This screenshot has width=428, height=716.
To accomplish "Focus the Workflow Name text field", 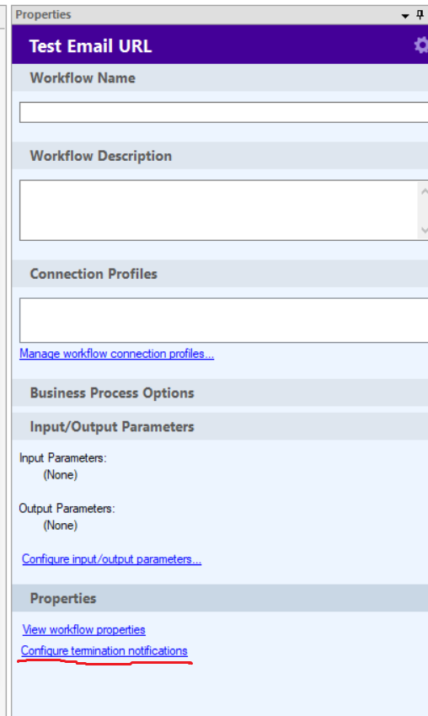I will [224, 112].
